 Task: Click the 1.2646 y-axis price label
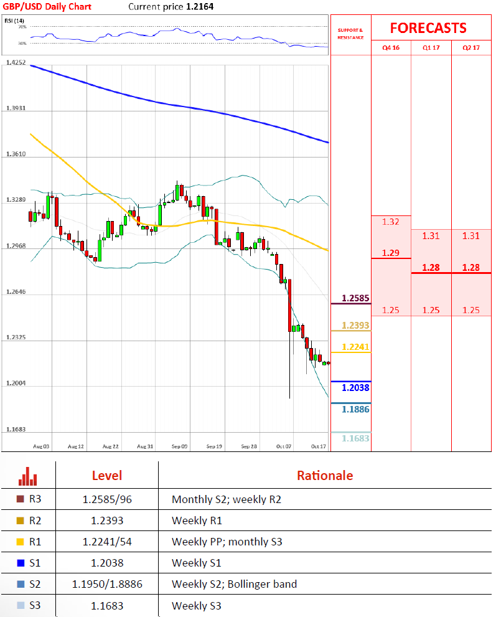tap(16, 292)
